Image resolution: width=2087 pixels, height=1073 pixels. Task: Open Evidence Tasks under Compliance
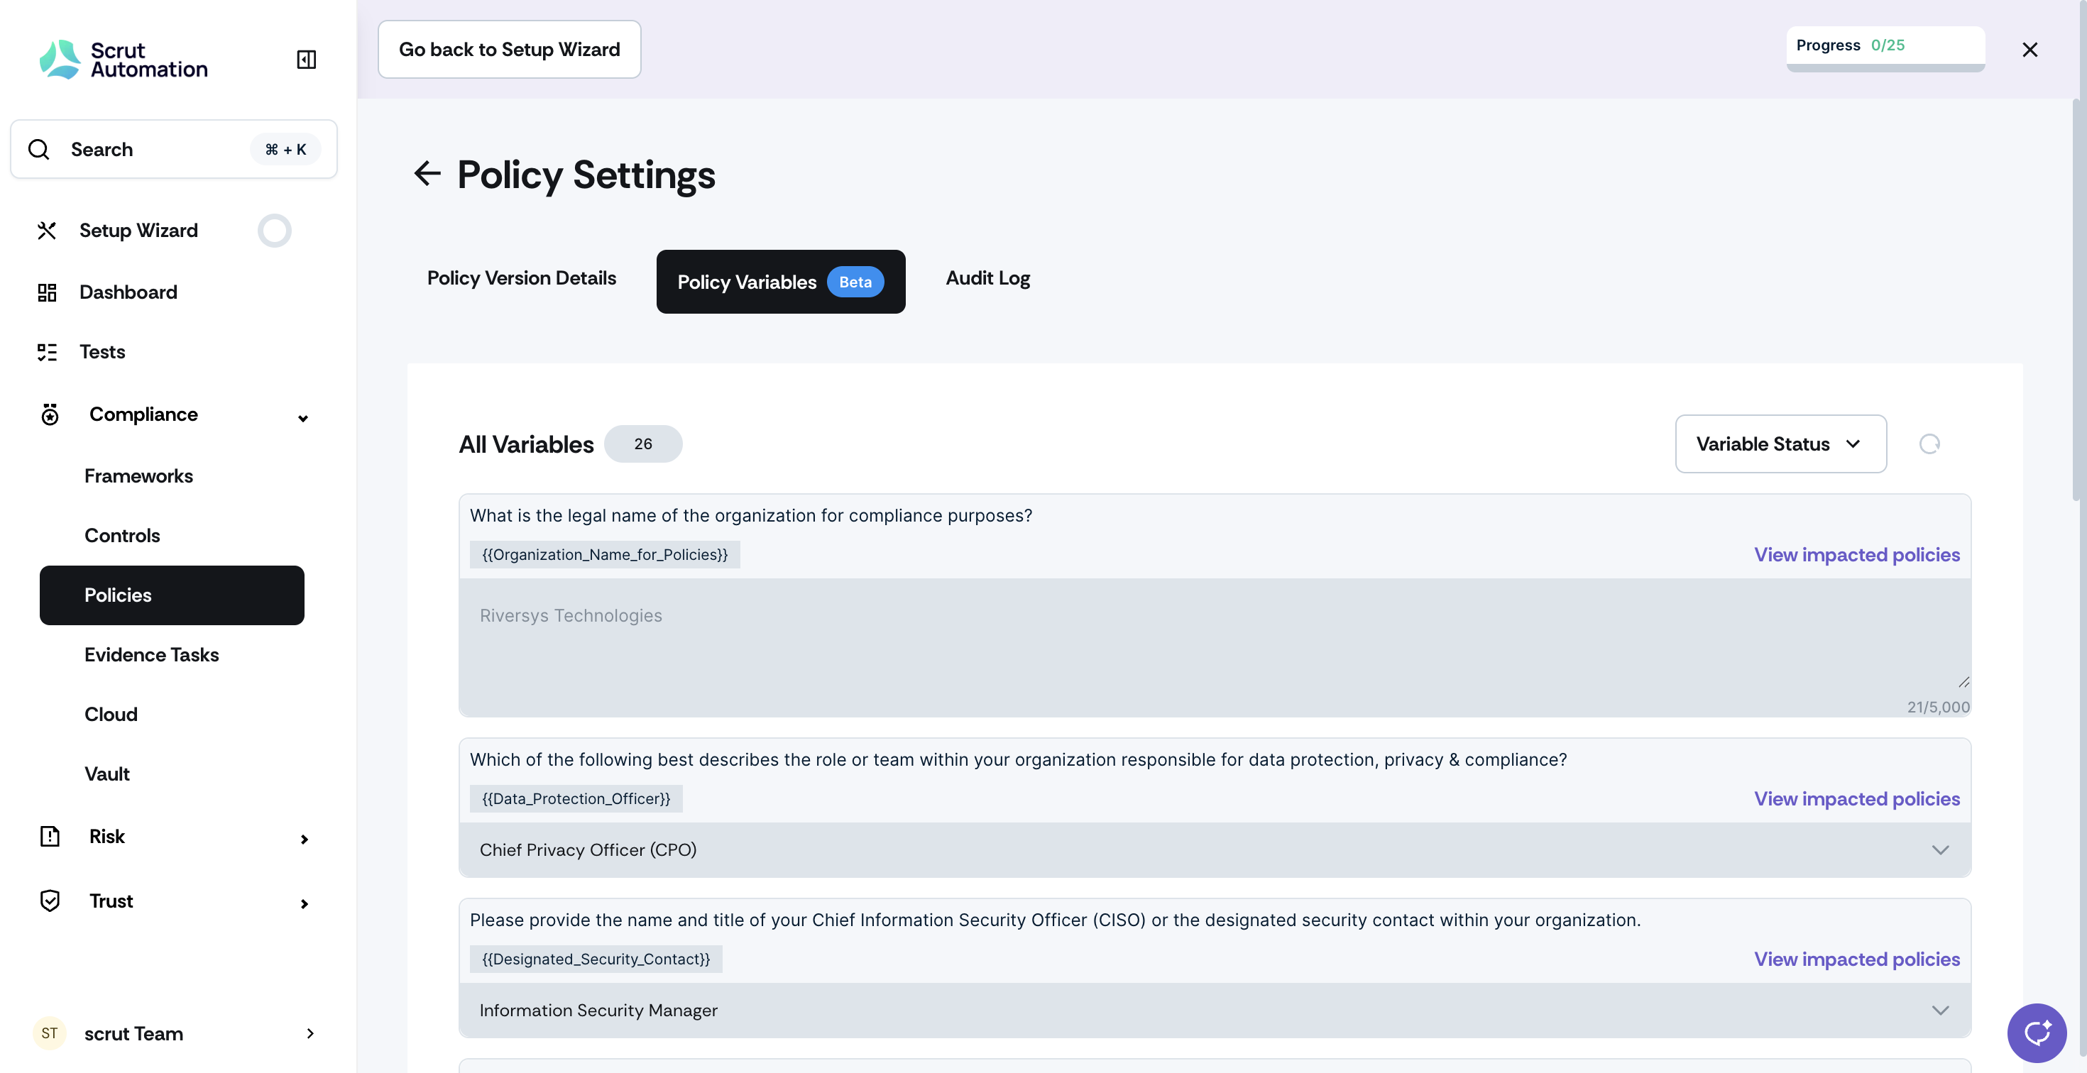151,655
